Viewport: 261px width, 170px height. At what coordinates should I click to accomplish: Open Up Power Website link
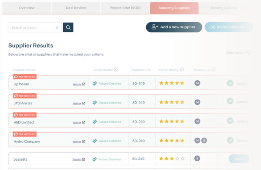click(x=77, y=84)
